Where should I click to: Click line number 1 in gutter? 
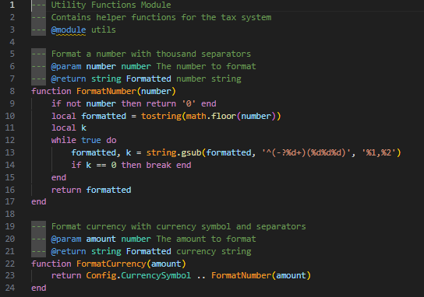pos(12,5)
